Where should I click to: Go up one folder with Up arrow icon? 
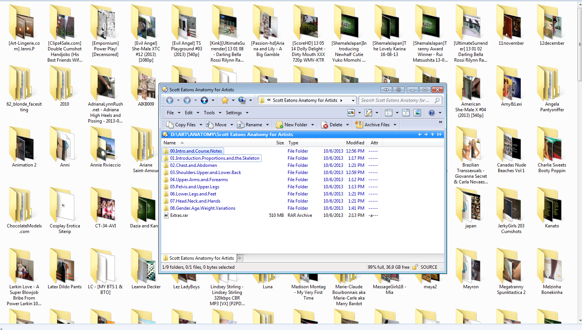204,100
